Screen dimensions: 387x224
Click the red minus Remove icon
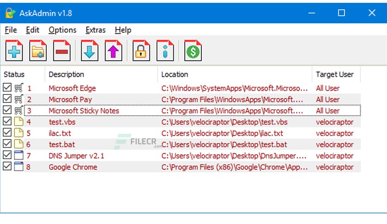click(x=62, y=50)
